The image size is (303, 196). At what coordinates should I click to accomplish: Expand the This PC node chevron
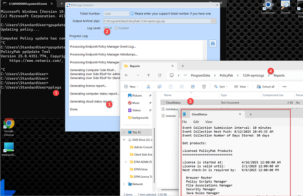click(124, 133)
